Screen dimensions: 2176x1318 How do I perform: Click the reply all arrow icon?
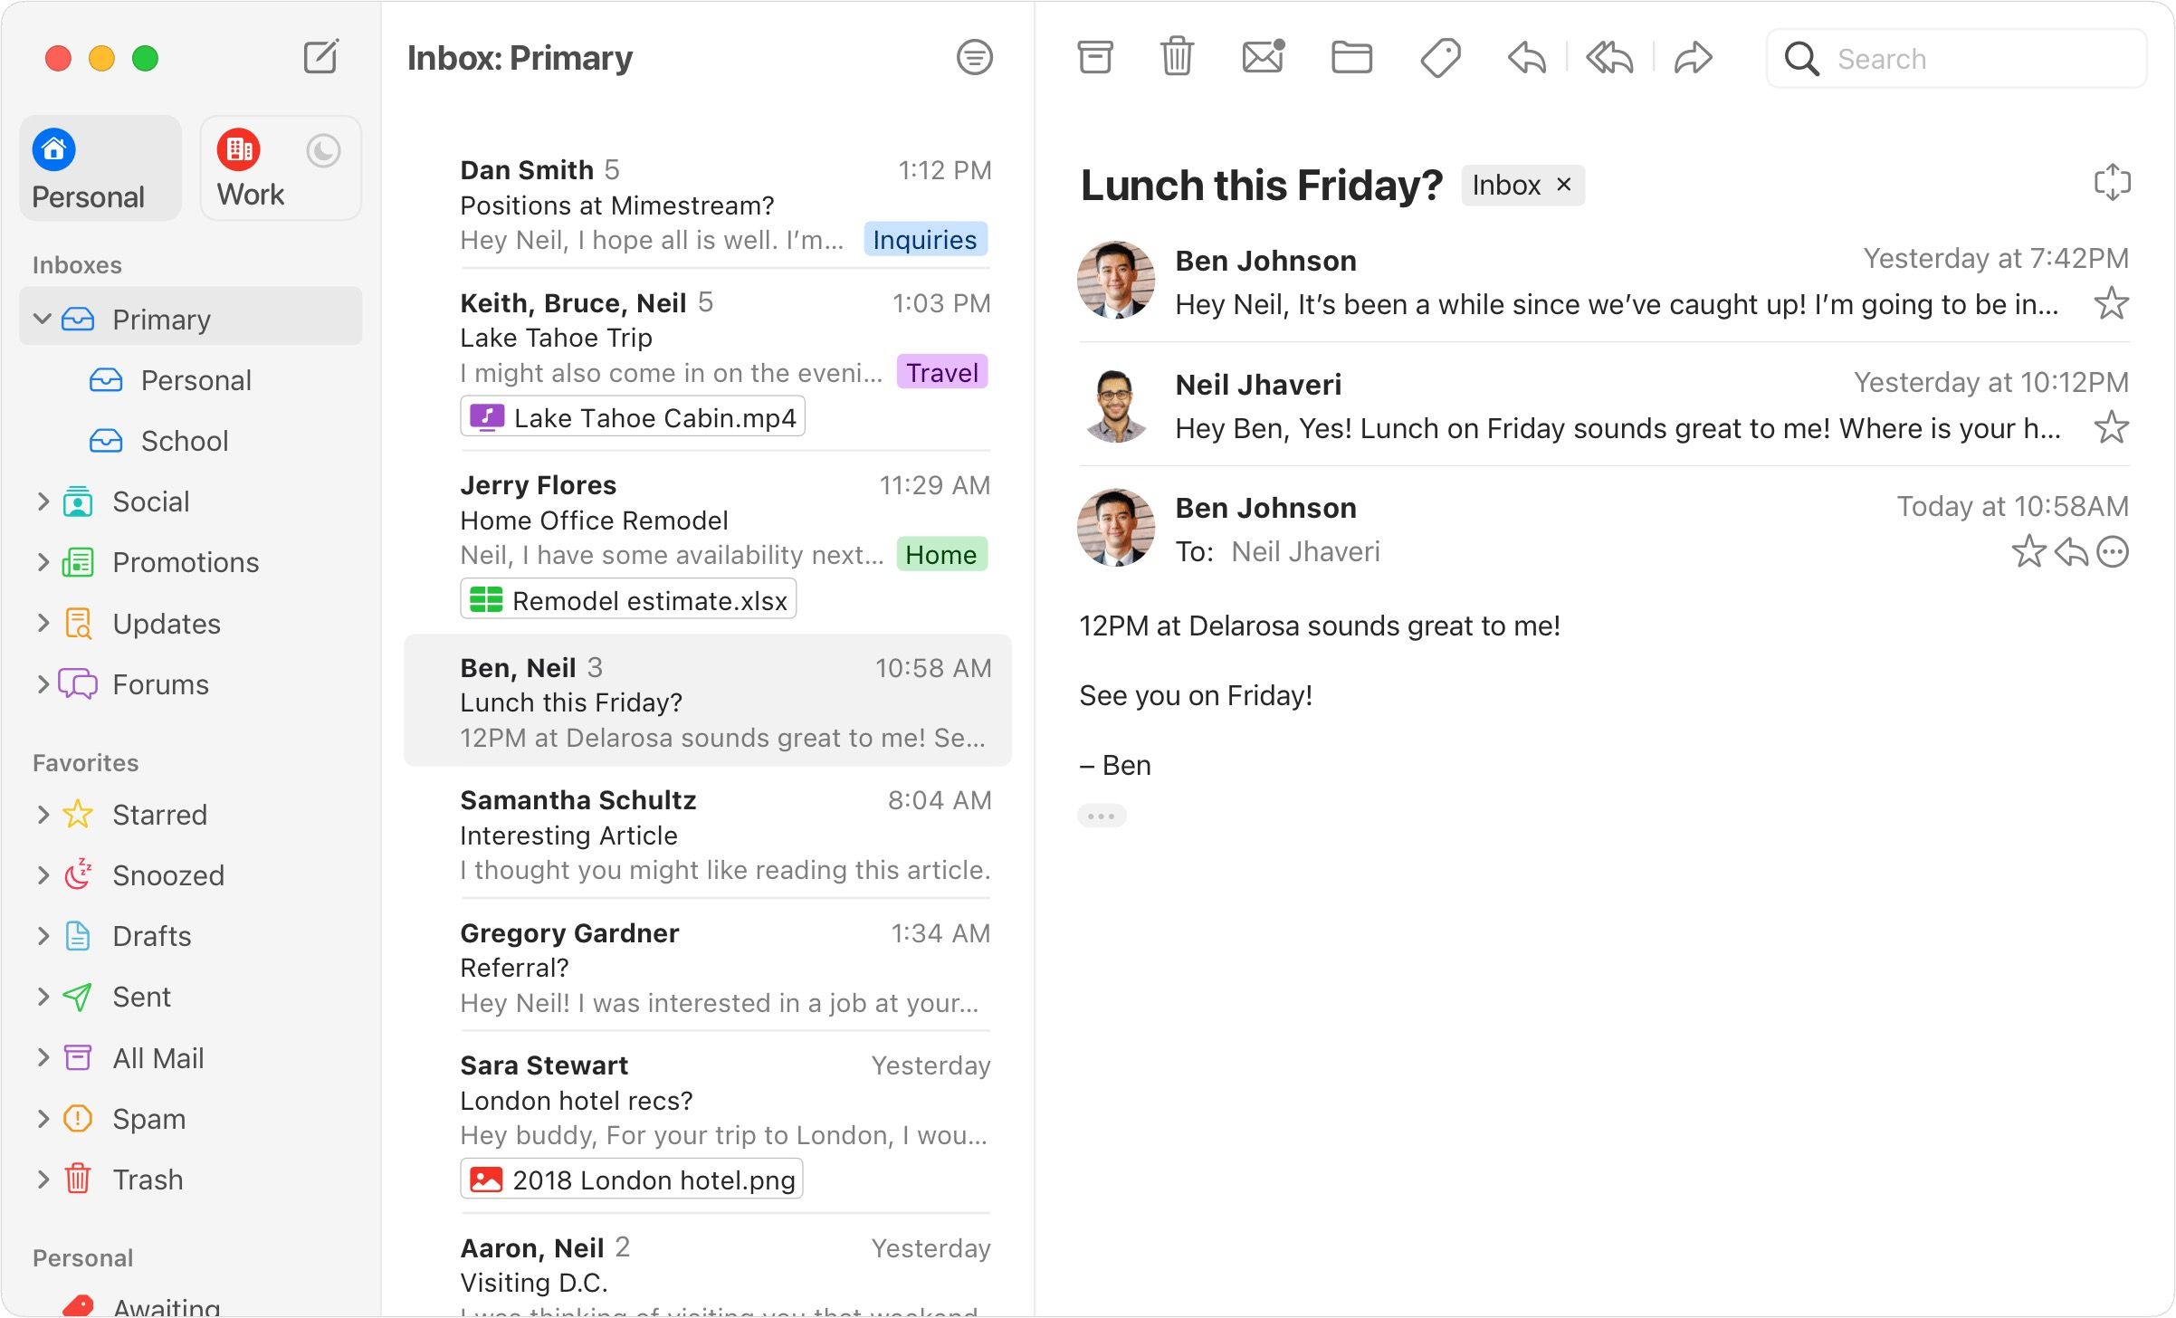[x=1609, y=59]
